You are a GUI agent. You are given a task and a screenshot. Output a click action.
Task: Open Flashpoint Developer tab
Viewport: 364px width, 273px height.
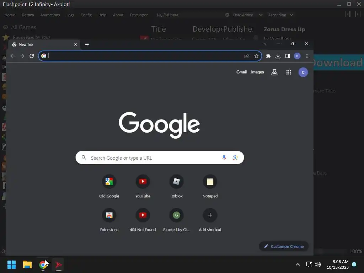pyautogui.click(x=139, y=15)
